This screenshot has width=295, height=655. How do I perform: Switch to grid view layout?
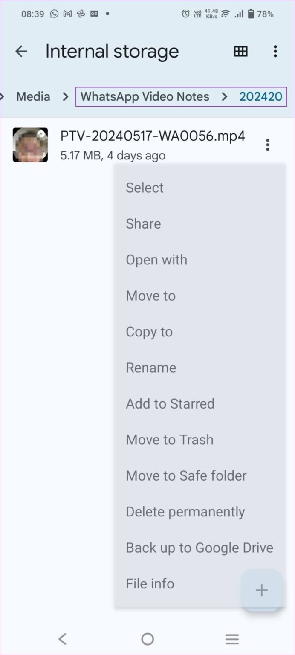tap(240, 51)
